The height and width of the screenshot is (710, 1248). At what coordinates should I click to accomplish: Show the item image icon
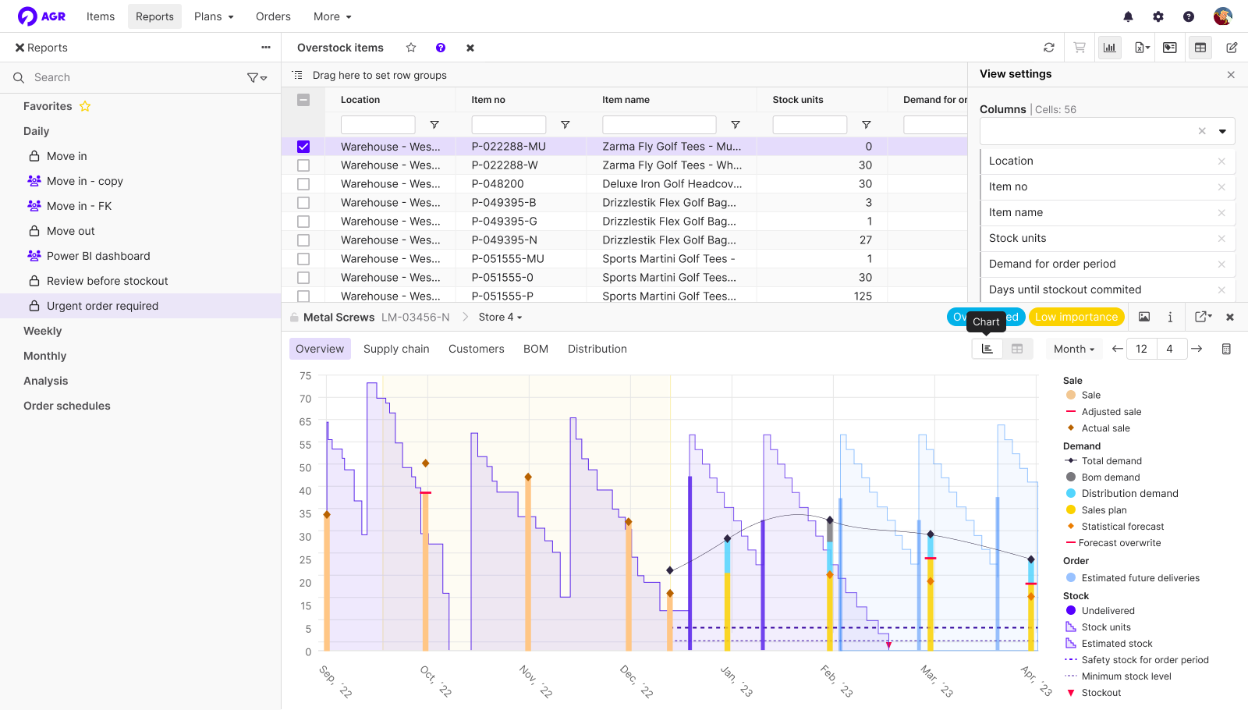[1144, 317]
